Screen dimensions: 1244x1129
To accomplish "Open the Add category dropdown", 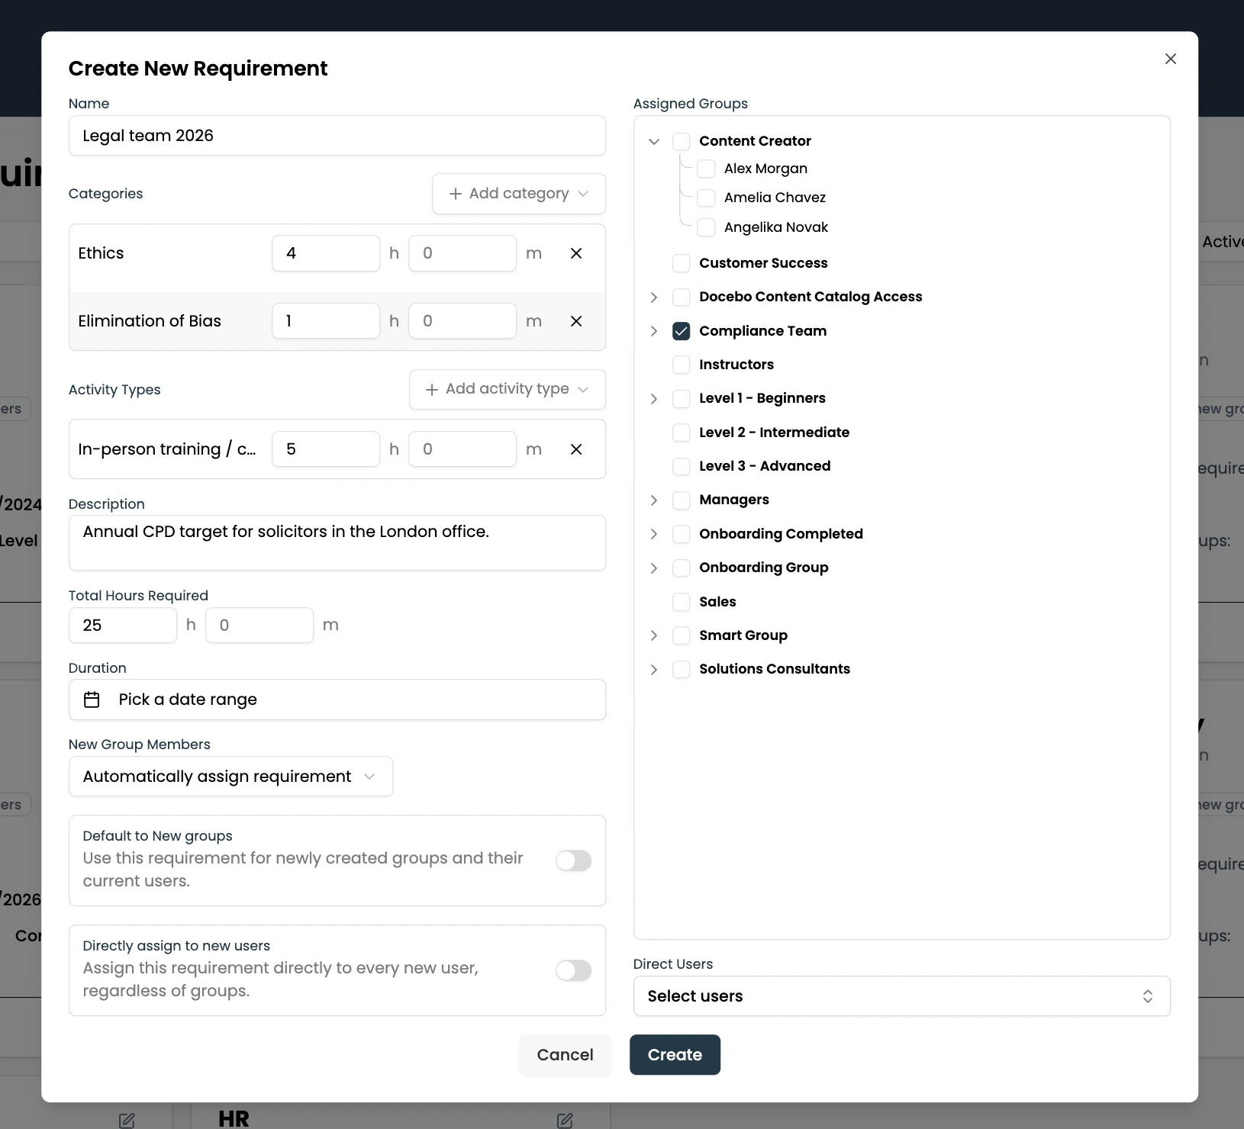I will click(519, 194).
